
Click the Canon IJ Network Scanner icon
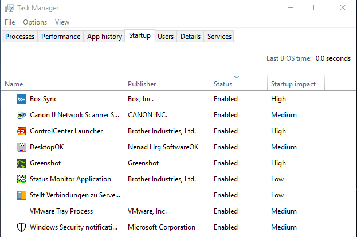[22, 115]
